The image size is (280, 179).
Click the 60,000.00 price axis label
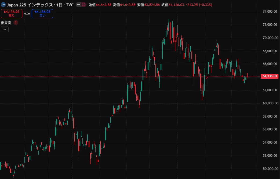pyautogui.click(x=270, y=103)
